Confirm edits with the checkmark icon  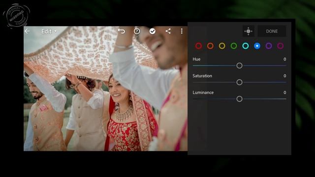153,31
